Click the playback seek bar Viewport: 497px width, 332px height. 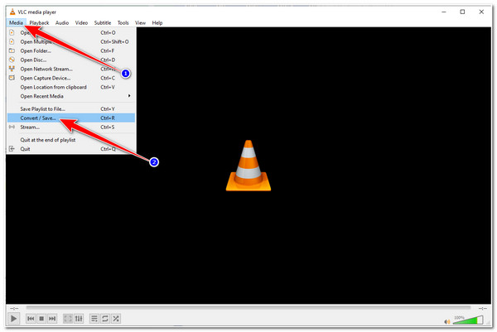coord(248,308)
